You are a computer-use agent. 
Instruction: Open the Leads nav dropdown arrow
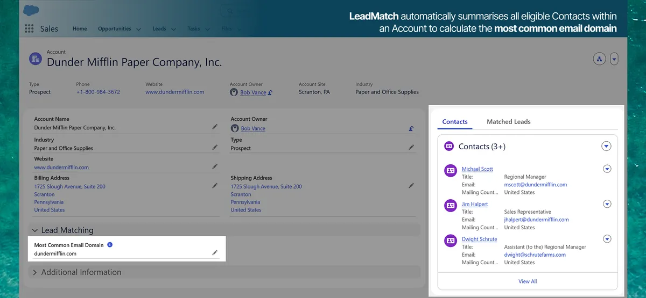pyautogui.click(x=174, y=29)
